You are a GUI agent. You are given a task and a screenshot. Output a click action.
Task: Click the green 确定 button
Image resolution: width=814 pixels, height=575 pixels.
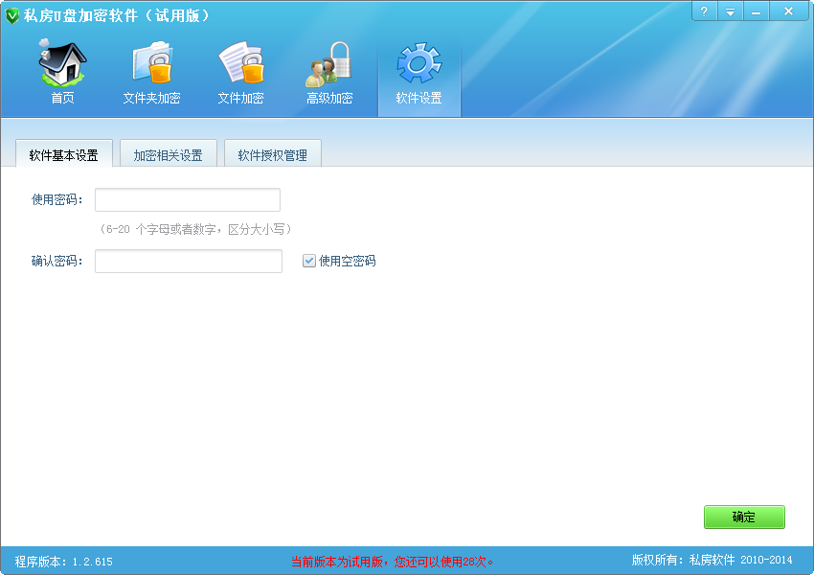click(x=744, y=517)
